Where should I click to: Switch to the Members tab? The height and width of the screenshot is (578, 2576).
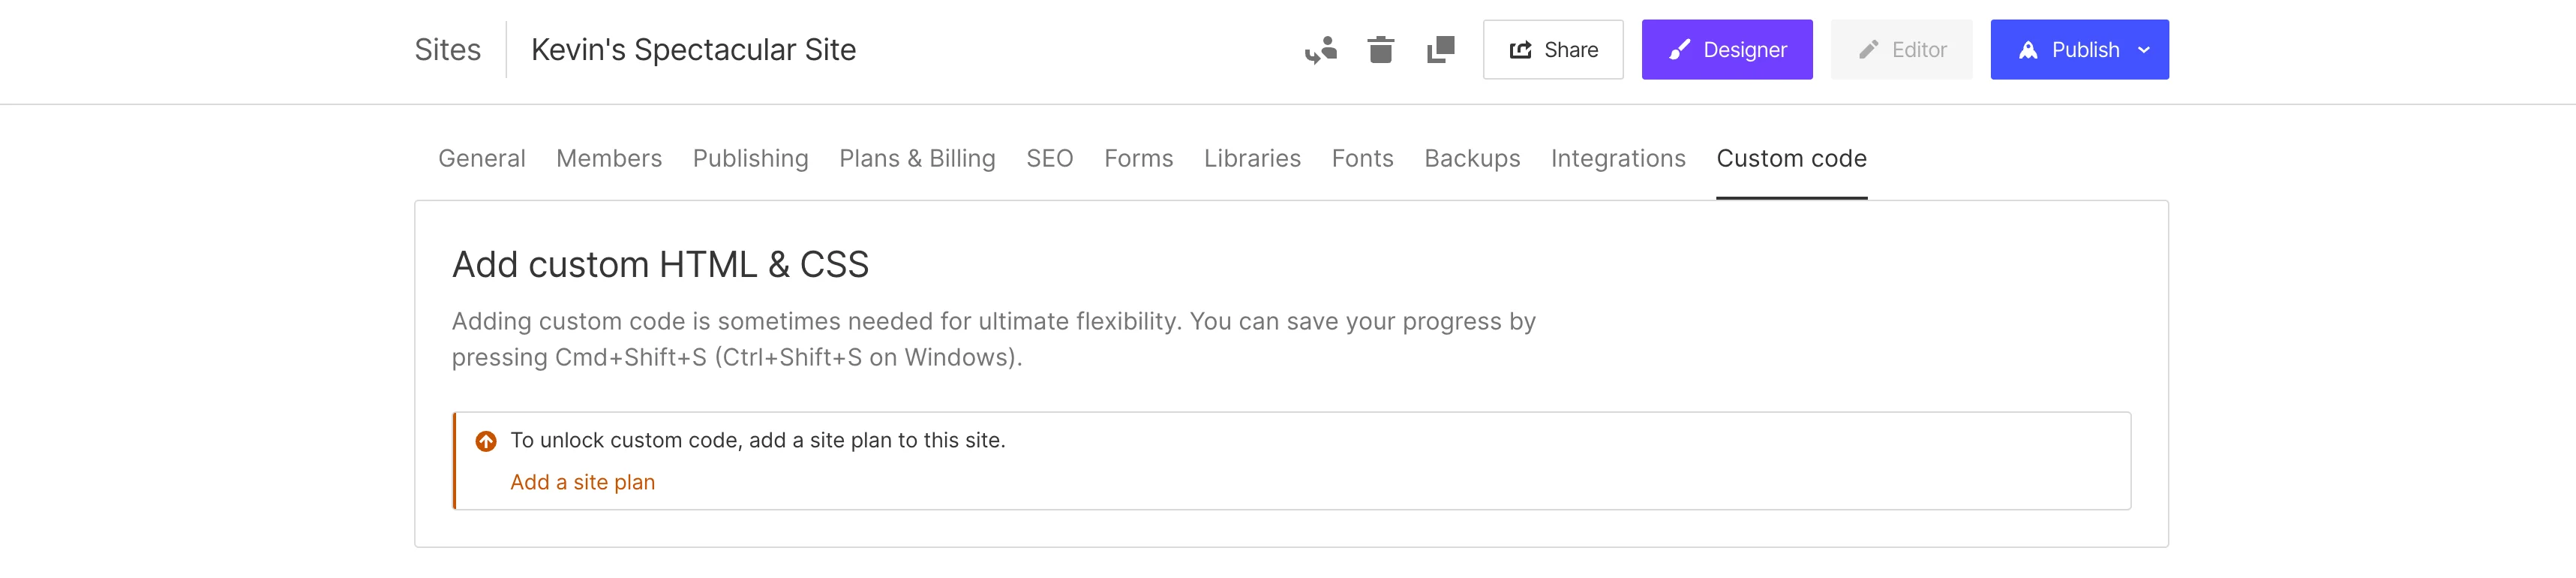pyautogui.click(x=608, y=158)
